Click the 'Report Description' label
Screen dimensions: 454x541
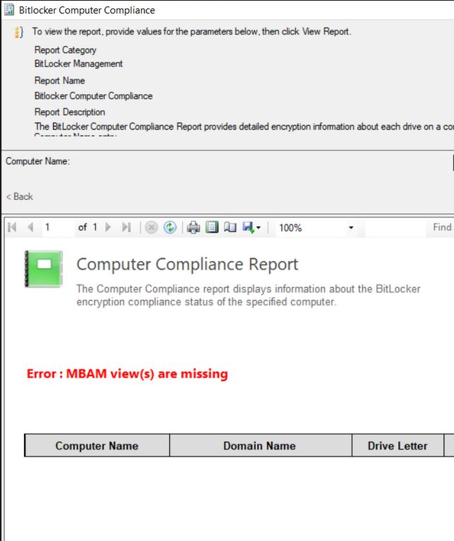pyautogui.click(x=70, y=112)
